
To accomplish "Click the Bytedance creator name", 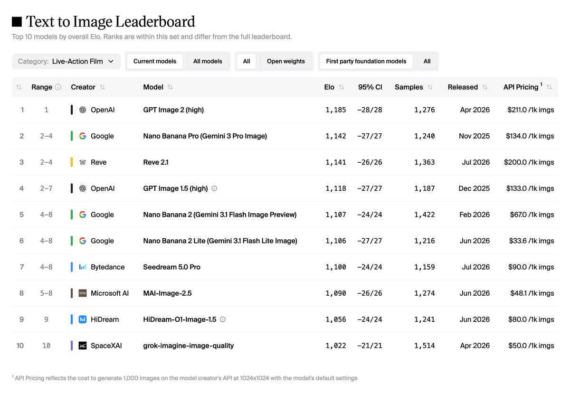I will [x=108, y=267].
